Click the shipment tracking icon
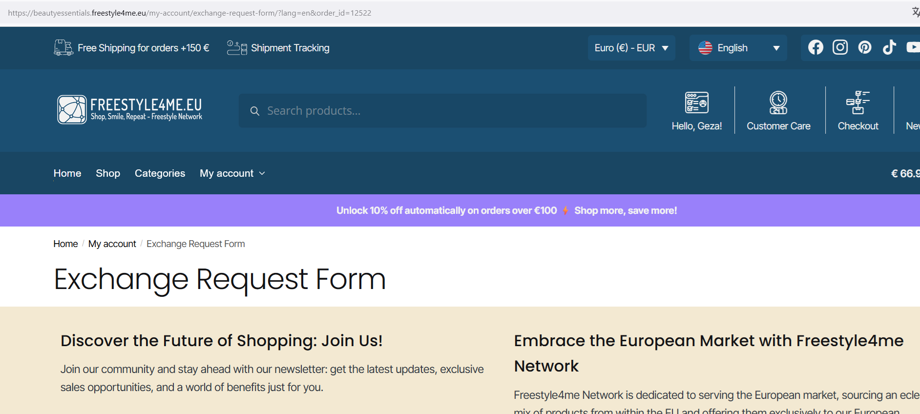The image size is (920, 414). [x=237, y=48]
